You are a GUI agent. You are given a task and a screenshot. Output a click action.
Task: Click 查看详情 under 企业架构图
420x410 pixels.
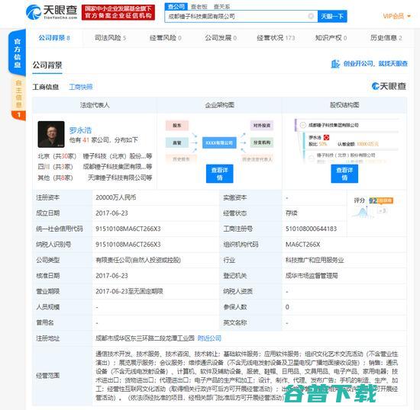coord(220,174)
